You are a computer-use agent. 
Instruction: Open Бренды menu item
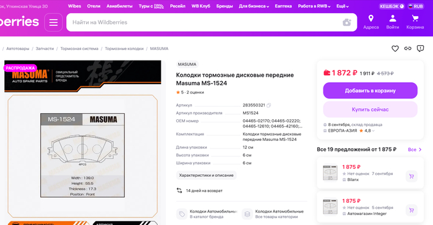pos(225,6)
